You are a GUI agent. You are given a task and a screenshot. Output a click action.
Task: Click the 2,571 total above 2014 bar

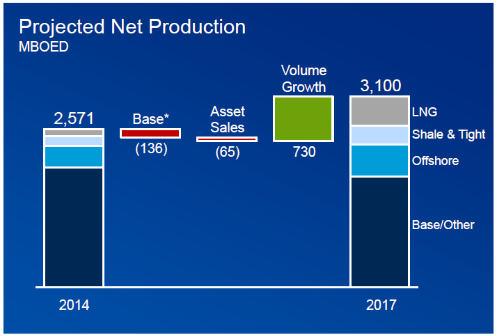(74, 118)
